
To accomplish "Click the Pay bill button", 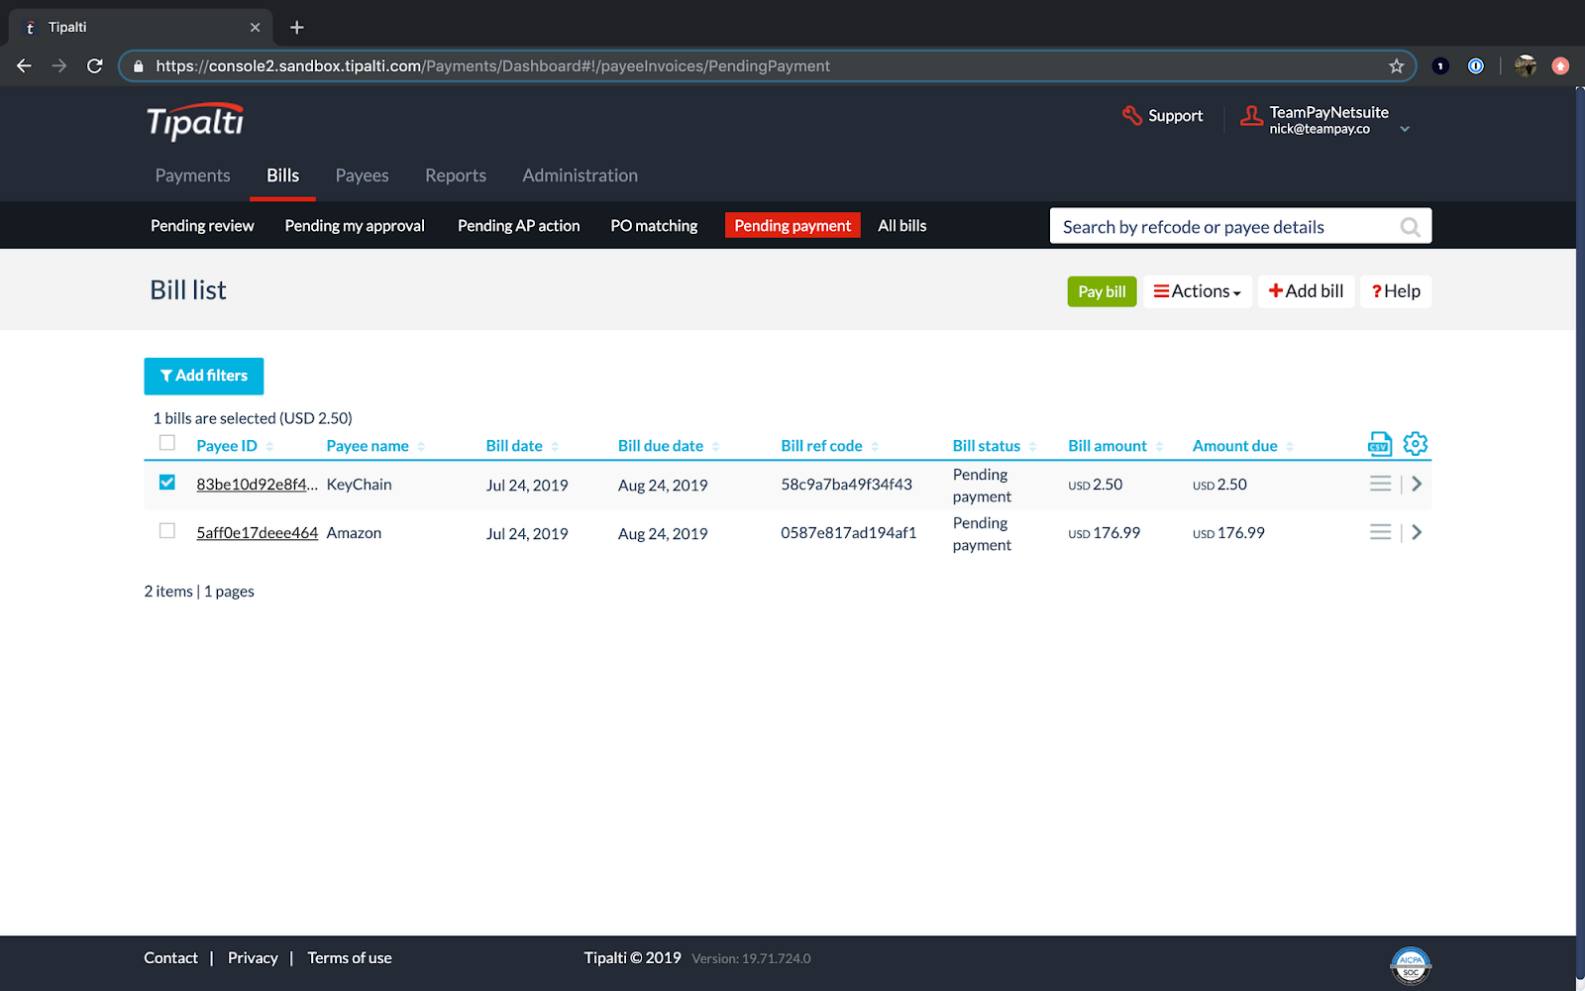I will click(1102, 291).
